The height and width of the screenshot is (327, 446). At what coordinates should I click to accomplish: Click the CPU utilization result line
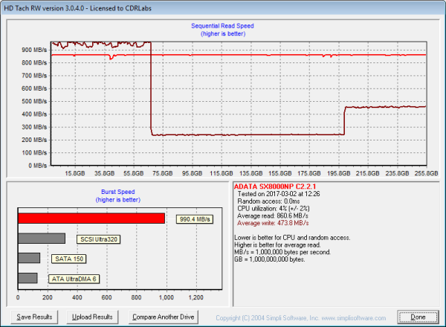click(275, 207)
